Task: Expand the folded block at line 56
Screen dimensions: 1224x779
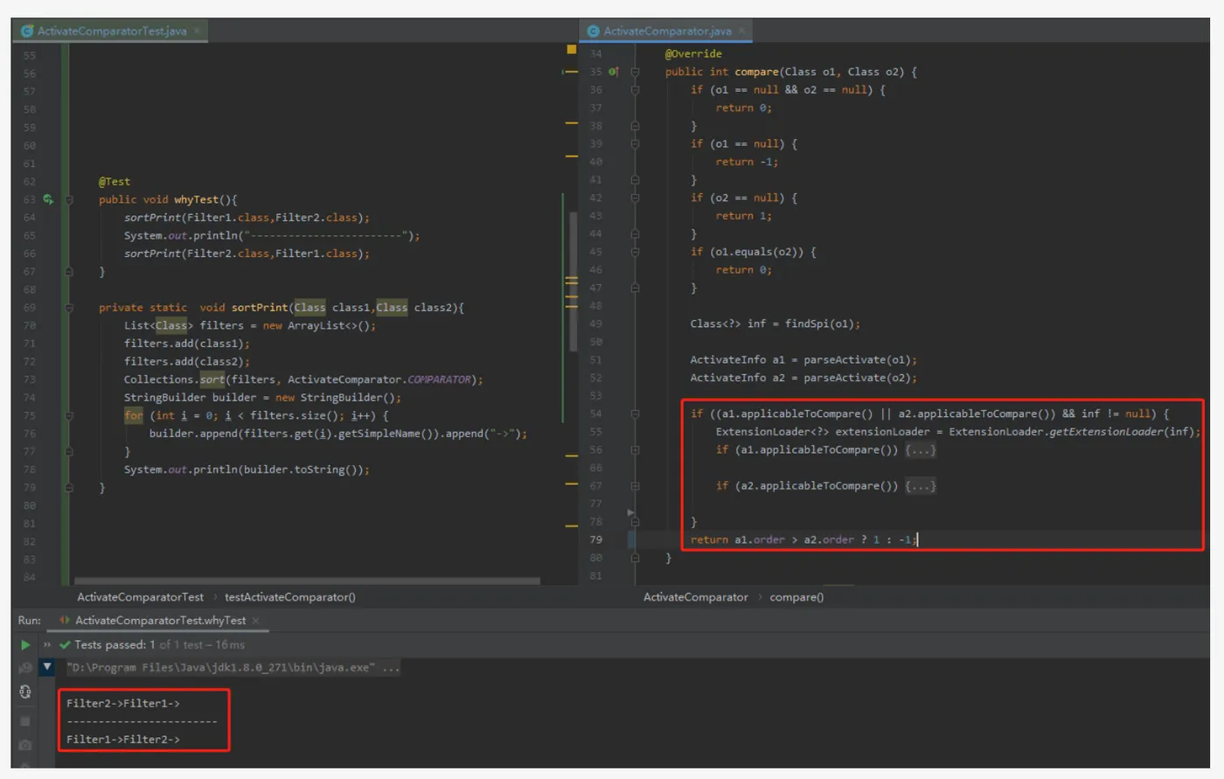Action: pos(636,450)
